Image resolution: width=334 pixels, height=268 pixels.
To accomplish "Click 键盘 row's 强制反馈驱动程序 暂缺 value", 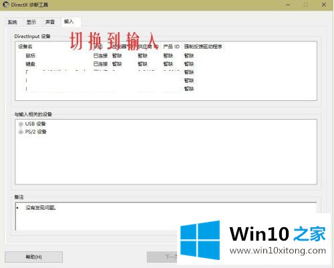I will click(x=189, y=64).
